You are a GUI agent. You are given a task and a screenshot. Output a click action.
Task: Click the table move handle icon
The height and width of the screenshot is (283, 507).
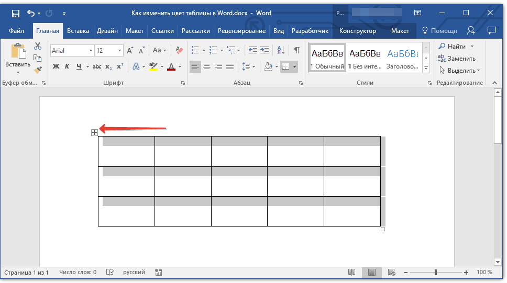tap(95, 133)
